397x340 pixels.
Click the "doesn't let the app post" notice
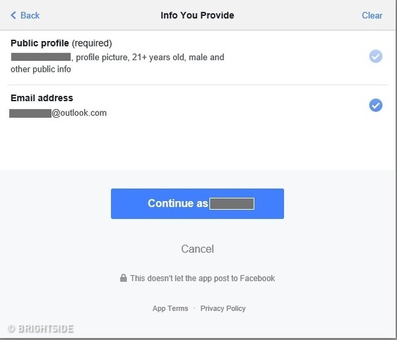coord(202,278)
